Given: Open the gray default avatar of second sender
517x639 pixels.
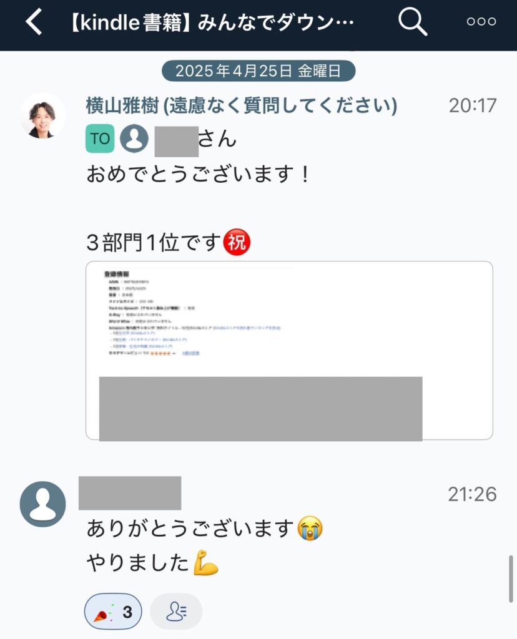Looking at the screenshot, I should (x=43, y=504).
